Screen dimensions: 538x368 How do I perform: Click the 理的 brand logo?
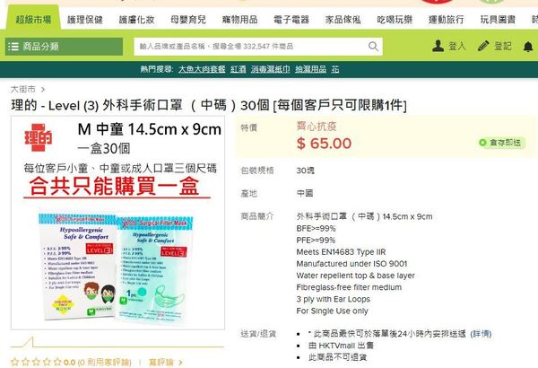[x=38, y=137]
